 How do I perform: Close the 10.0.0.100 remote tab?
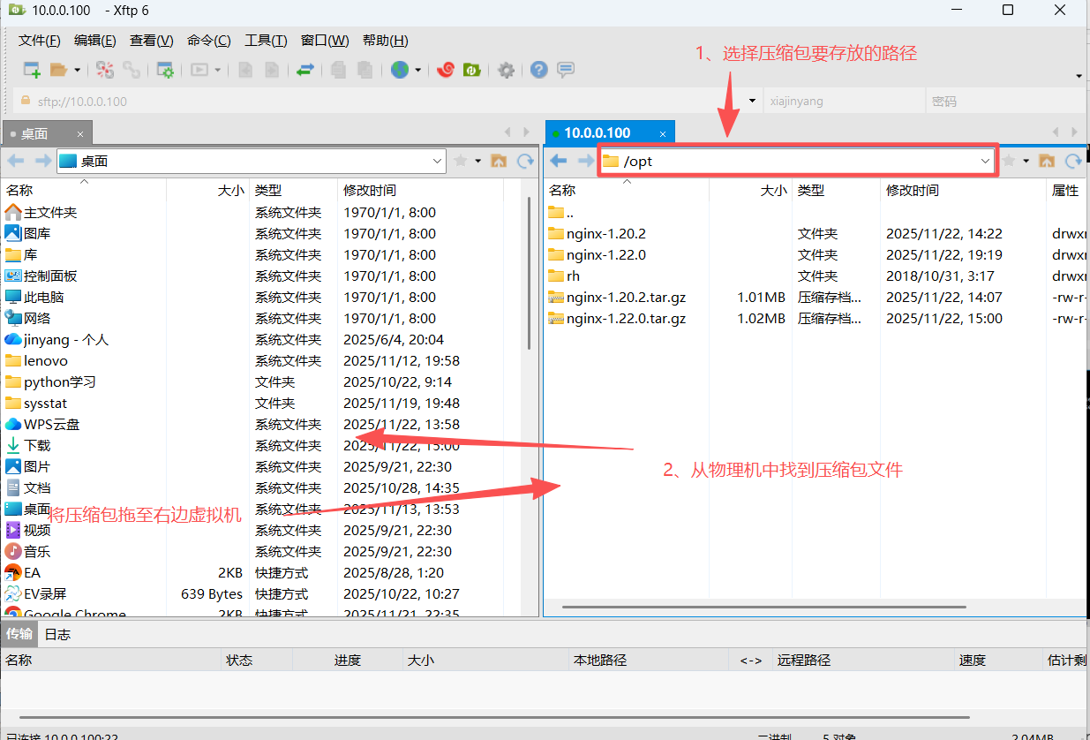click(662, 133)
